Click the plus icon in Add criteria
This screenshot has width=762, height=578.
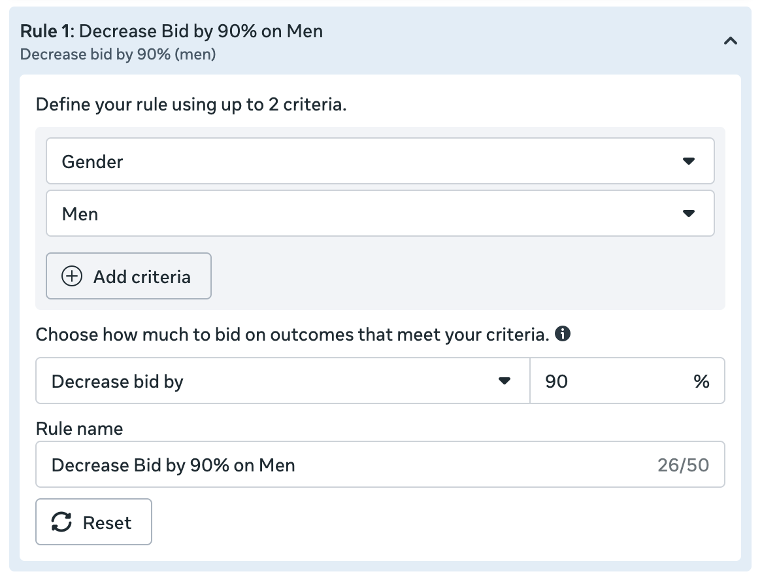[72, 277]
